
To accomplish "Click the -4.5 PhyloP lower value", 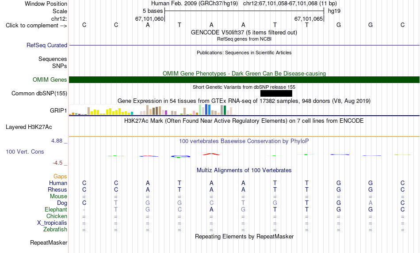I will point(57,162).
